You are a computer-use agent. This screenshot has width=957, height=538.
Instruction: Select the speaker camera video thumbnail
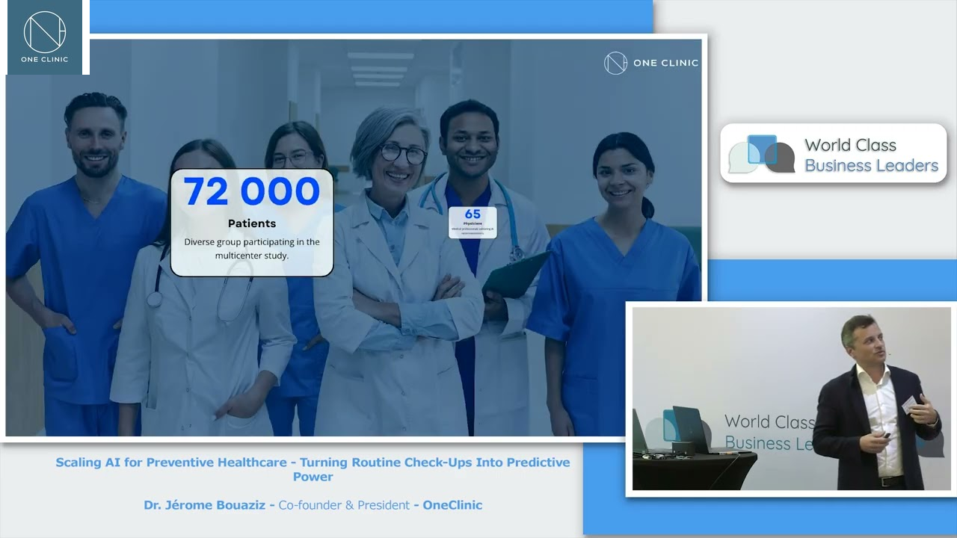tap(791, 399)
